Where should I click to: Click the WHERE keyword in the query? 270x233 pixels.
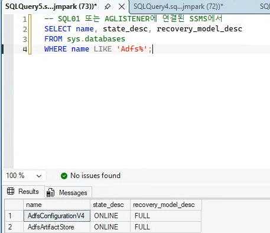click(x=56, y=49)
